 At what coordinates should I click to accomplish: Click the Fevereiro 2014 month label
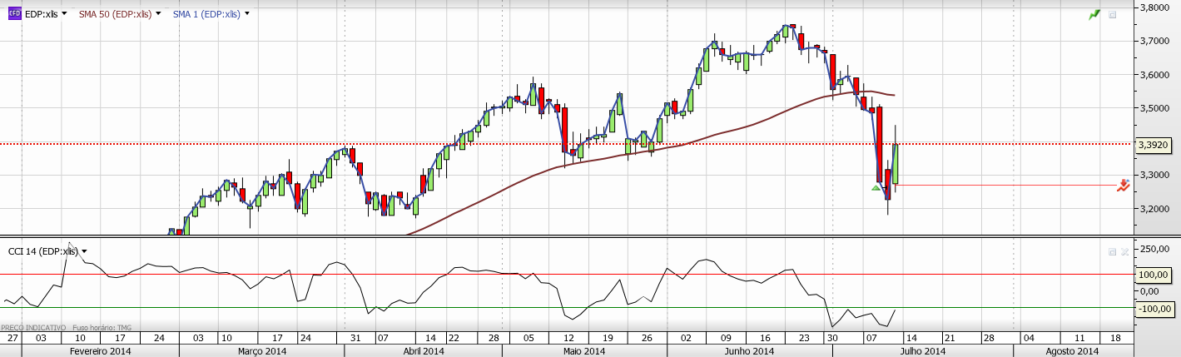click(x=100, y=351)
